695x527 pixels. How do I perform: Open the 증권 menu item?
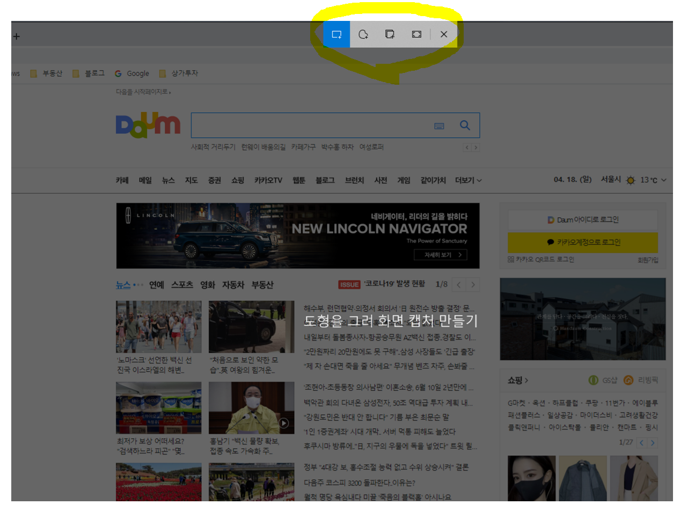(215, 180)
